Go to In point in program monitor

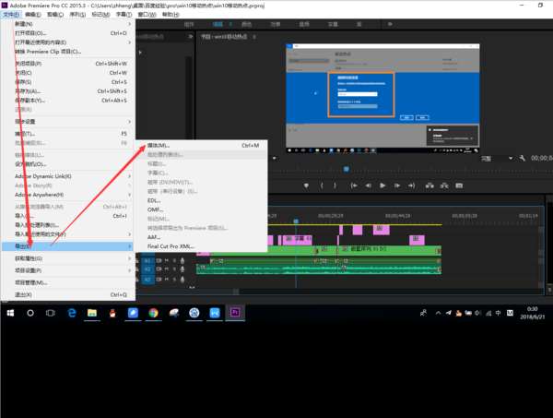click(x=354, y=185)
